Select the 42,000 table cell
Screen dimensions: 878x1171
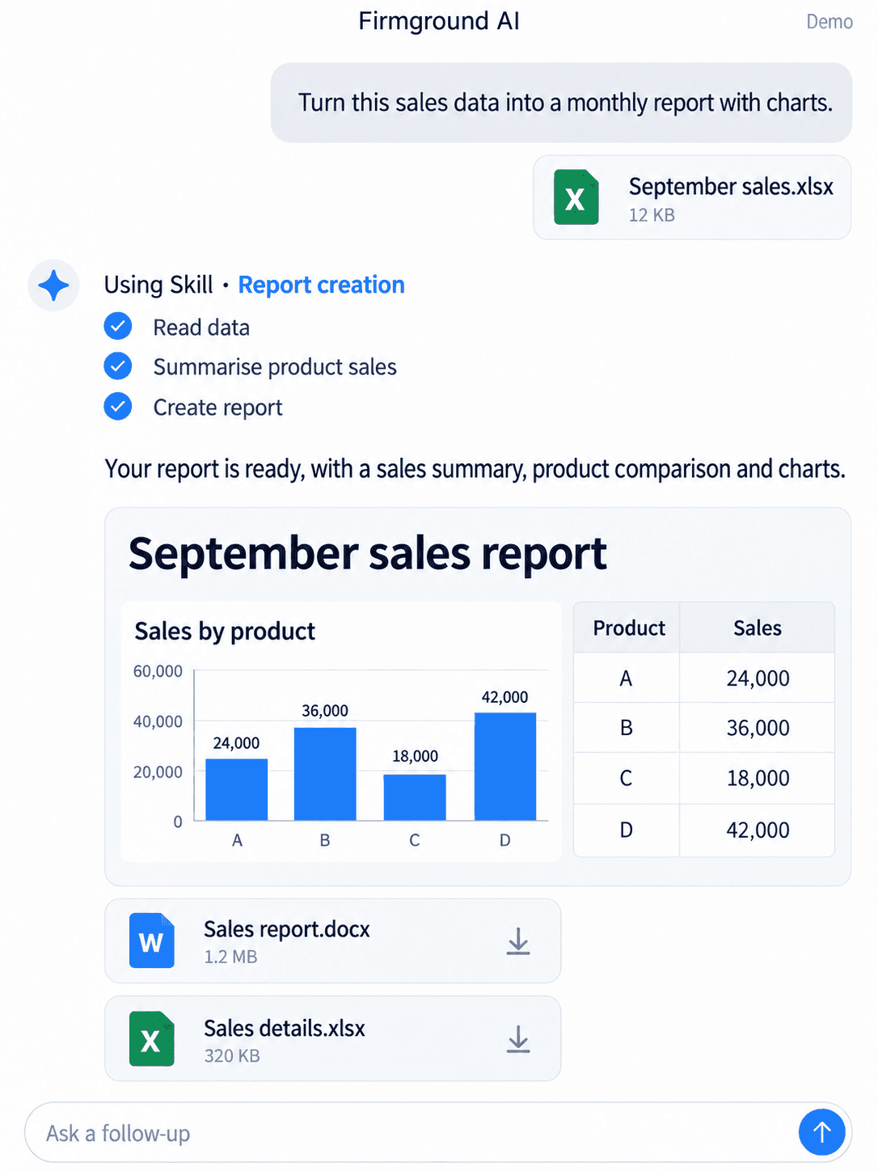pos(758,830)
